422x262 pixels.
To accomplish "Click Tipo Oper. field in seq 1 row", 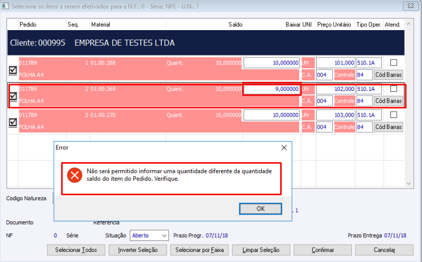I will tap(369, 63).
